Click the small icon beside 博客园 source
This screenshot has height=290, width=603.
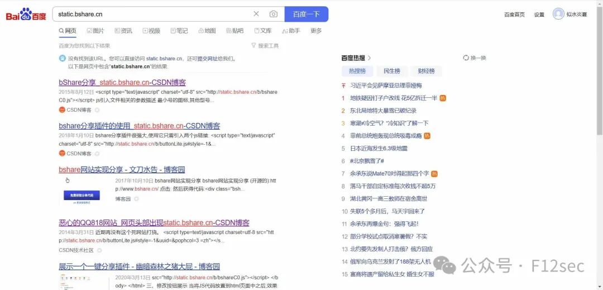tap(136, 199)
